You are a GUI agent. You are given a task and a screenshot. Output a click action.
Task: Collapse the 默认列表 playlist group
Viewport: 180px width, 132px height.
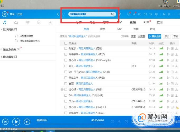coord(2,30)
